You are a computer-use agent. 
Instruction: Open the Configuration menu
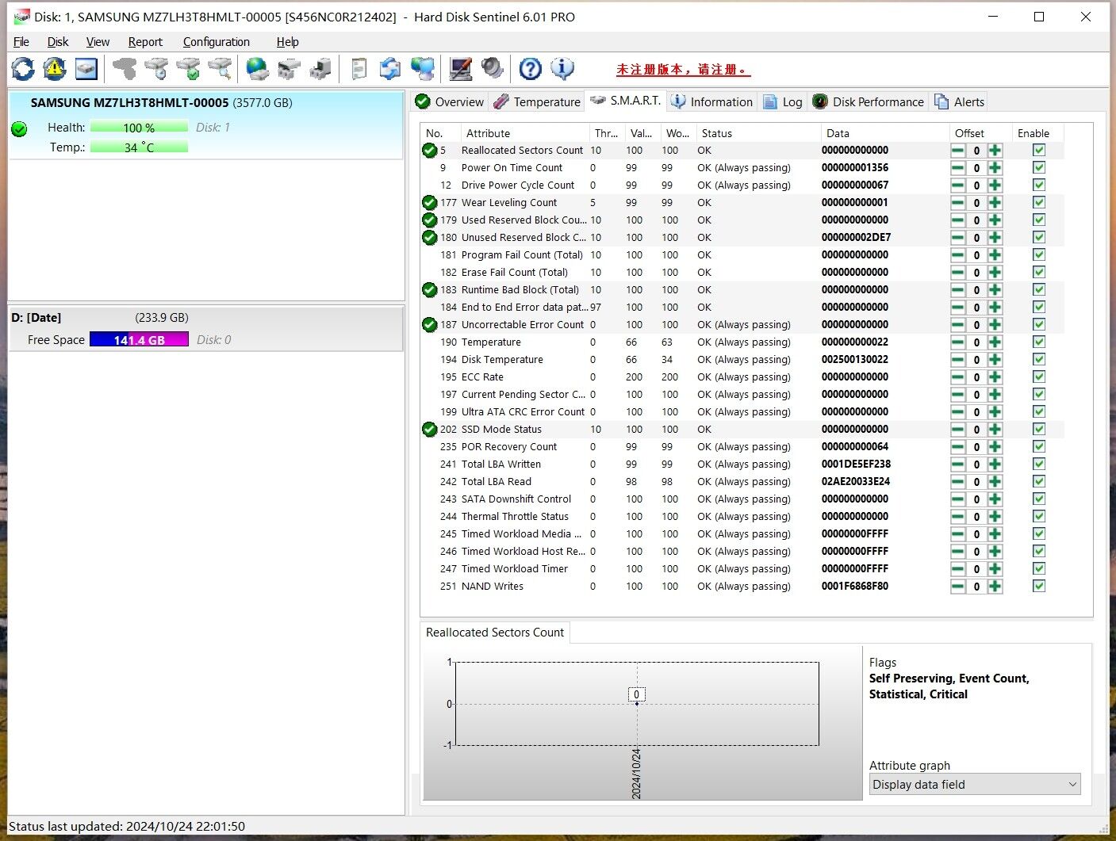click(217, 42)
